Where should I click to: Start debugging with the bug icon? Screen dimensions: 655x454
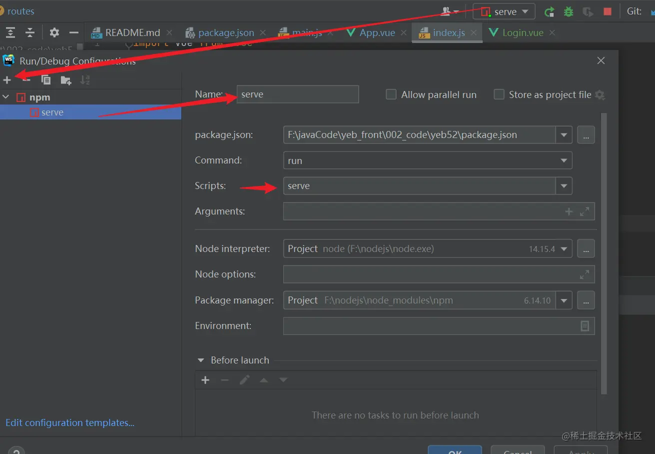pos(569,11)
